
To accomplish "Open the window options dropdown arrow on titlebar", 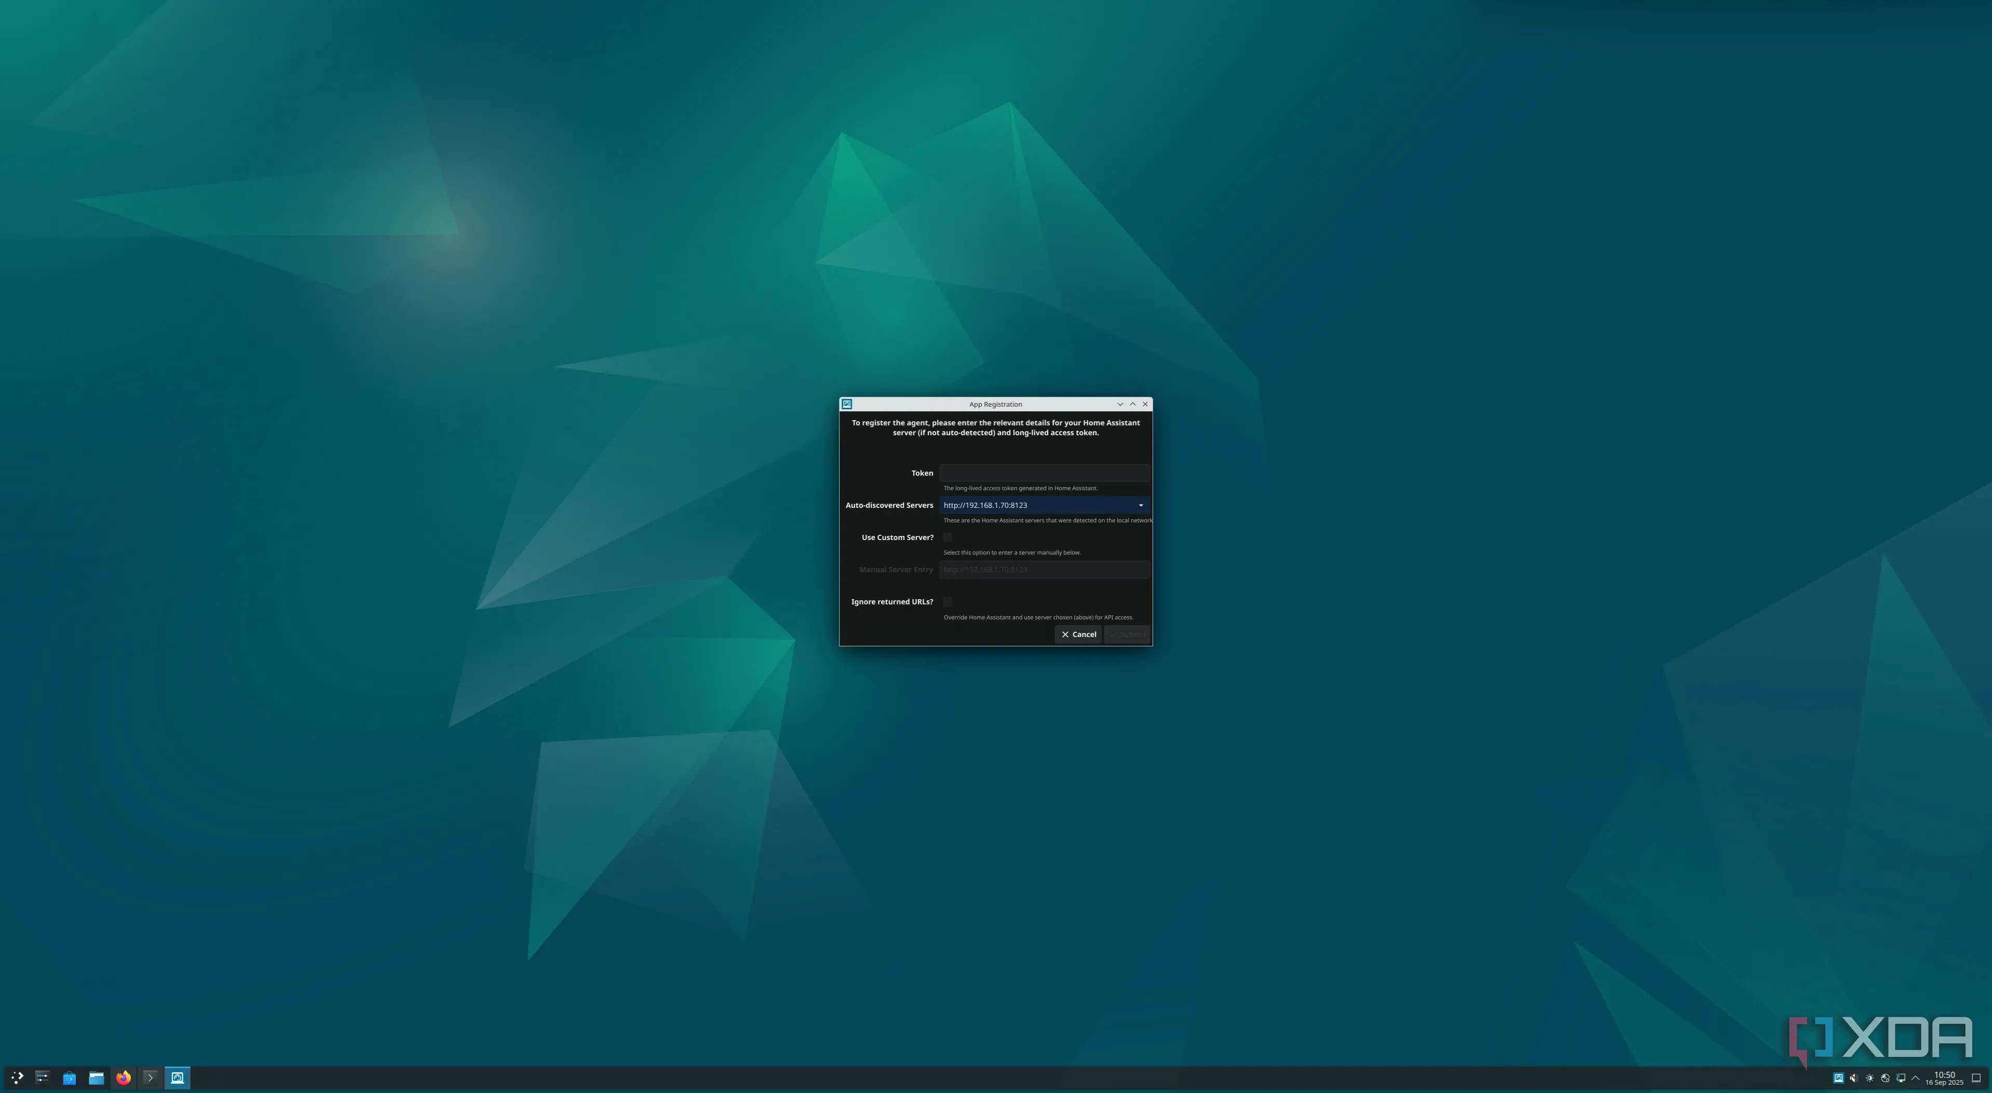I will [x=1120, y=404].
